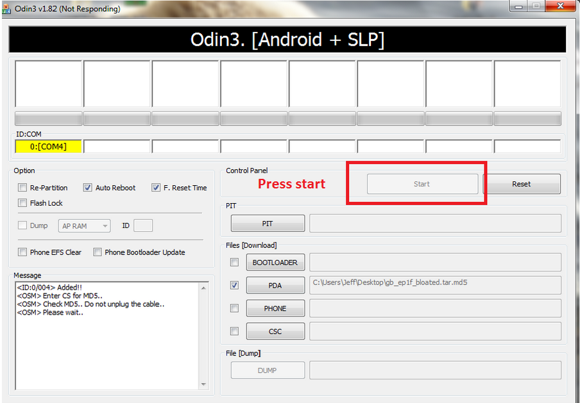The image size is (580, 403).
Task: Click the Reset button
Action: [x=522, y=184]
